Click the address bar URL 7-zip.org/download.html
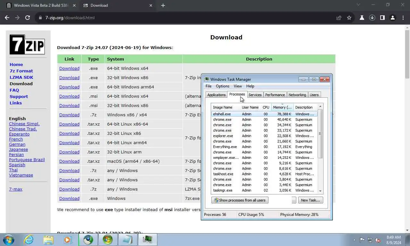 click(70, 18)
